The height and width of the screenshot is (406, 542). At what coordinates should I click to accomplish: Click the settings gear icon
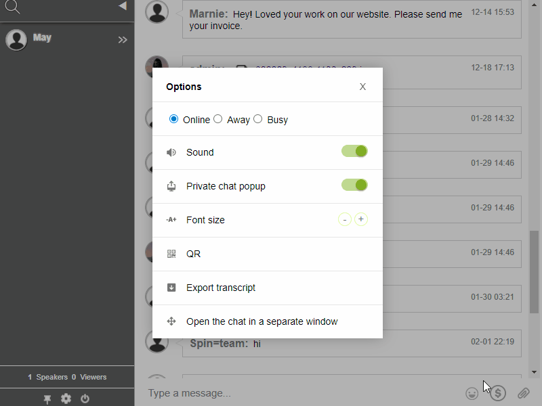pos(66,399)
